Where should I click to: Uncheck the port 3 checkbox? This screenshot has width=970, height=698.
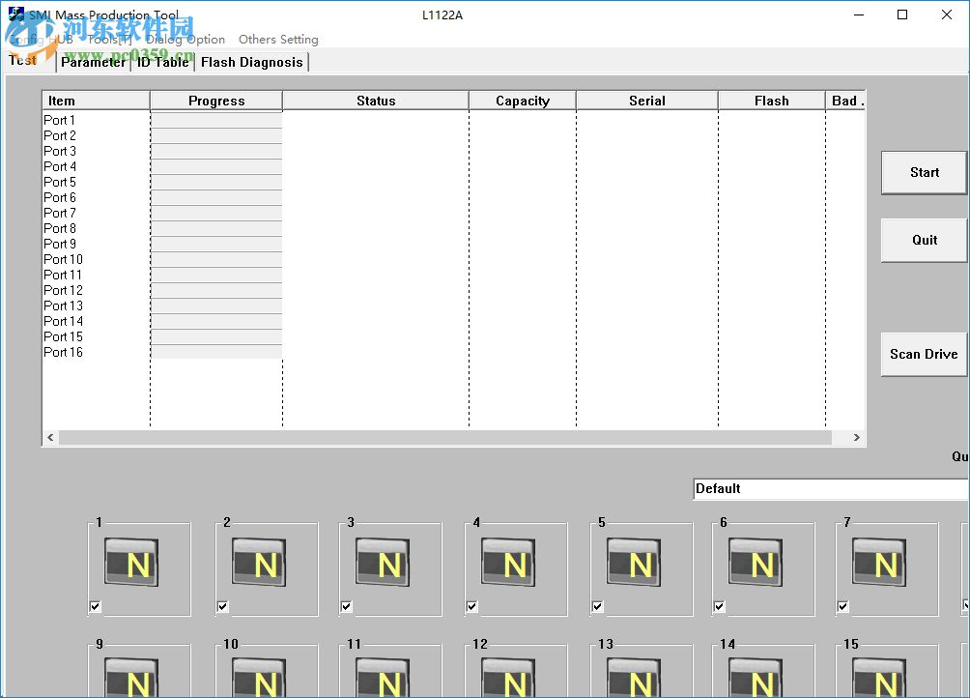click(x=347, y=606)
